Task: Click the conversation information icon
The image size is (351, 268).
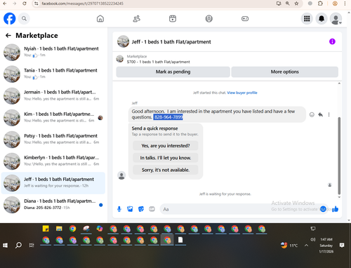Action: 332,41
